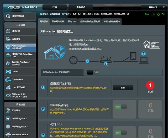Click the green App link in header
Image resolution: width=168 pixels, height=138 pixels.
[147, 14]
